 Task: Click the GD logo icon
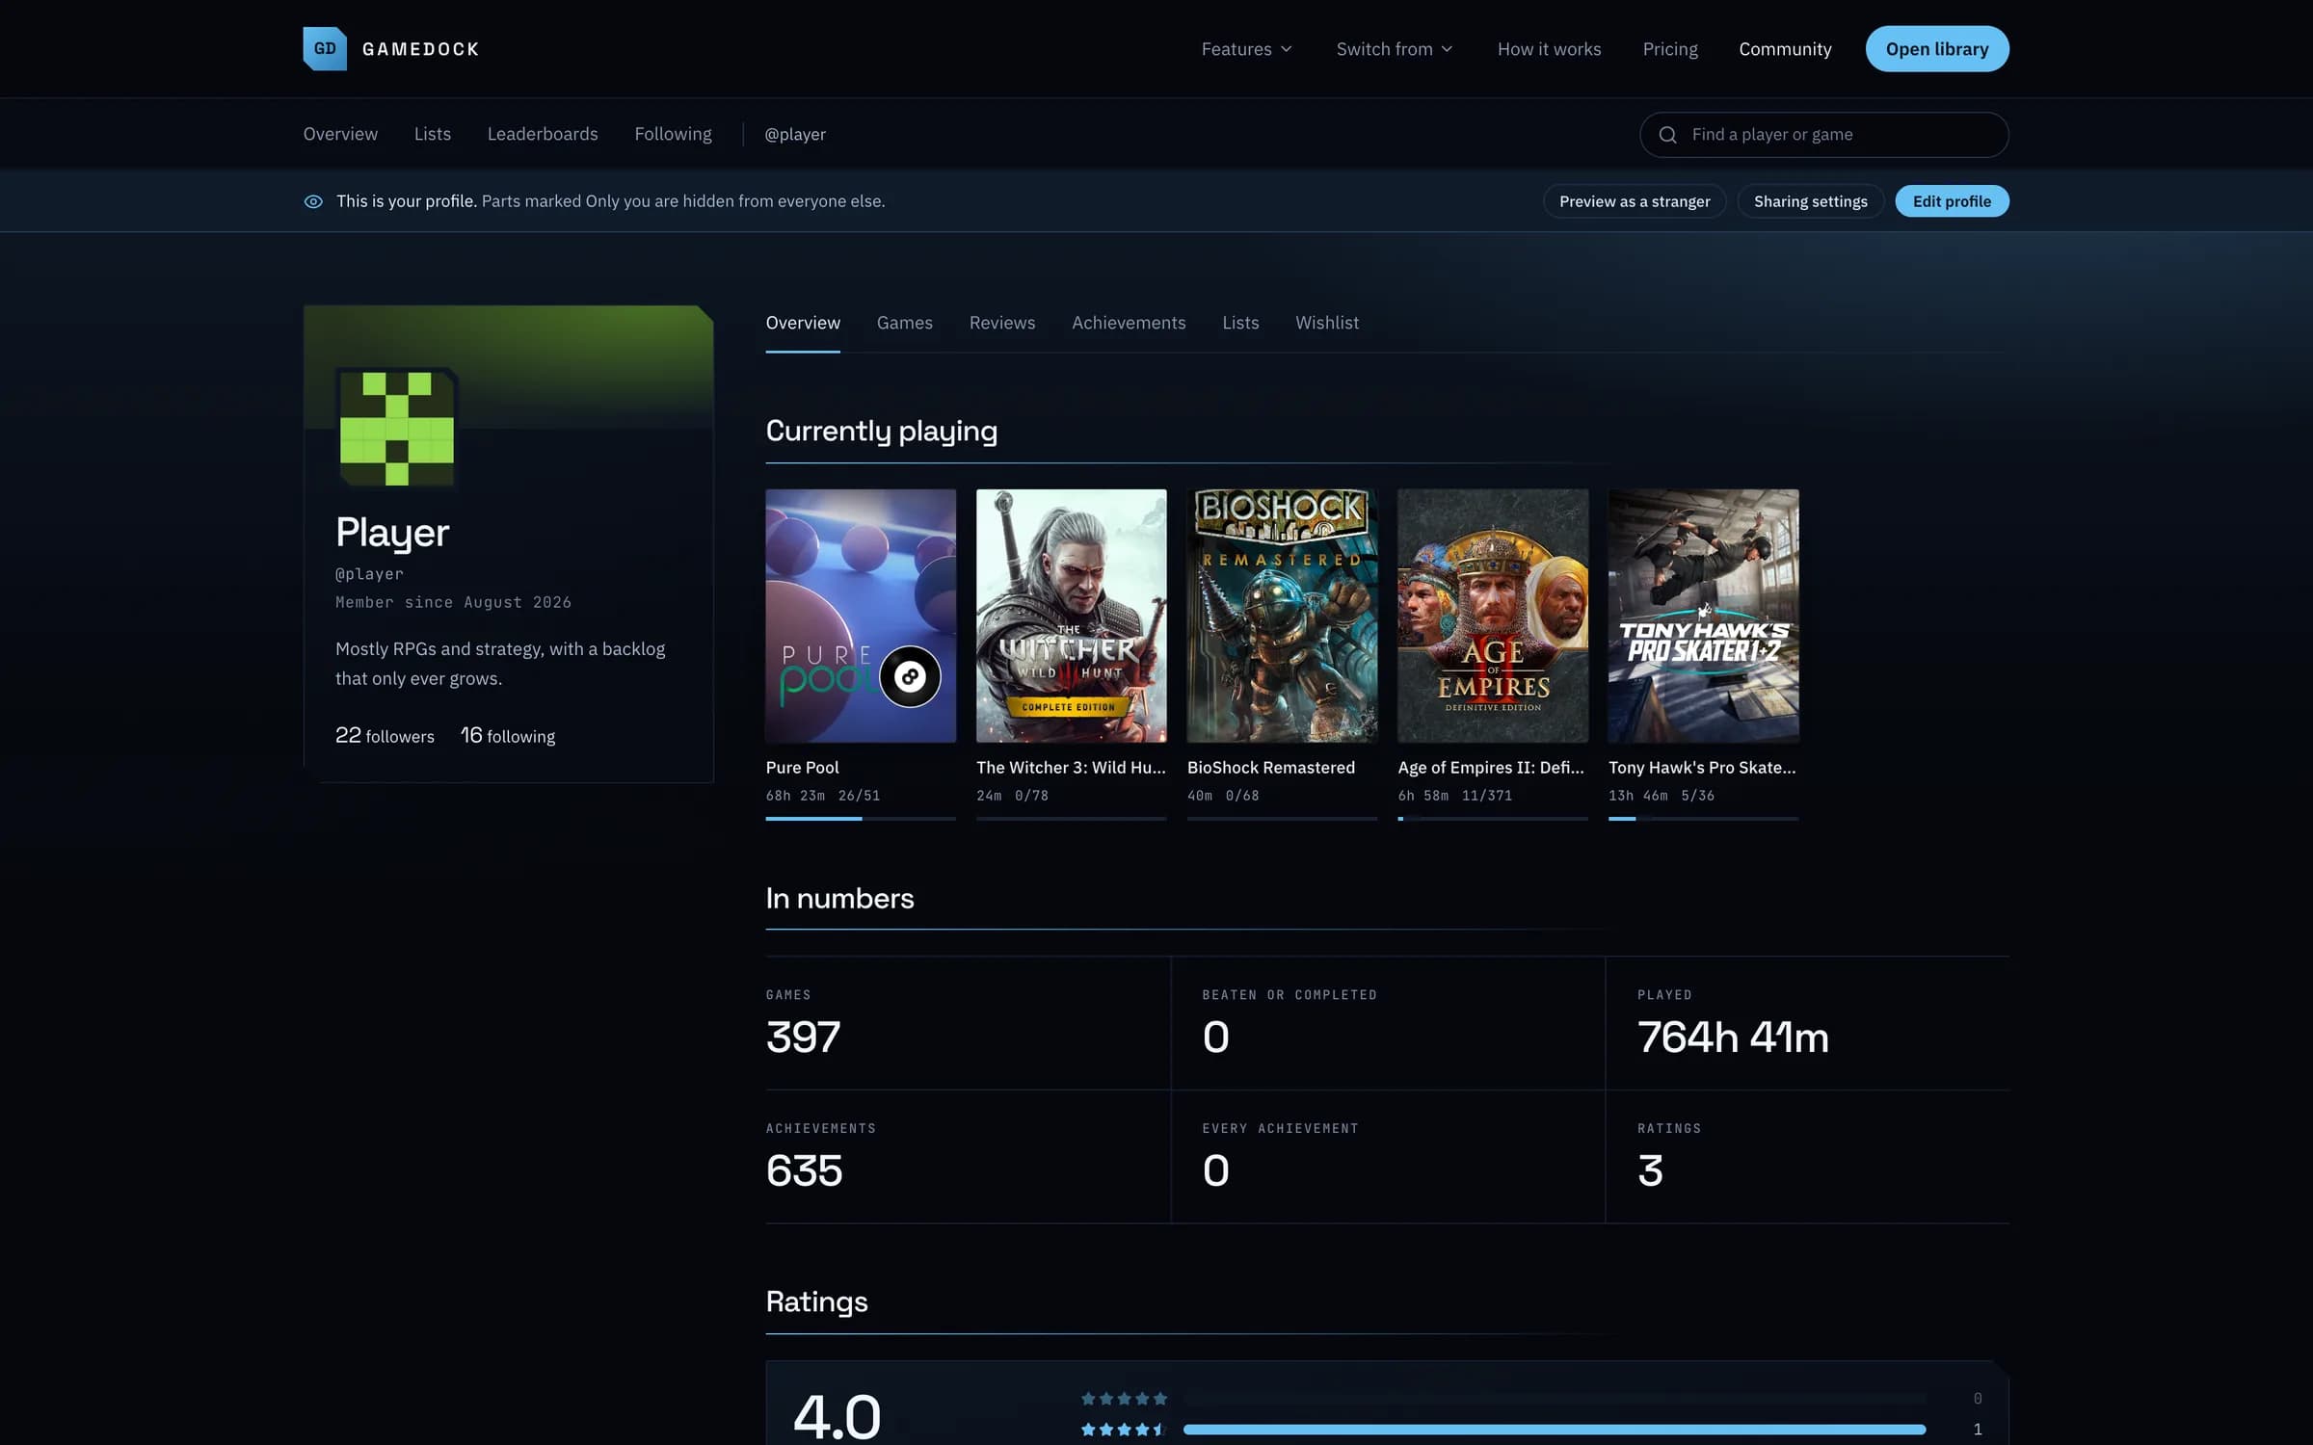325,48
